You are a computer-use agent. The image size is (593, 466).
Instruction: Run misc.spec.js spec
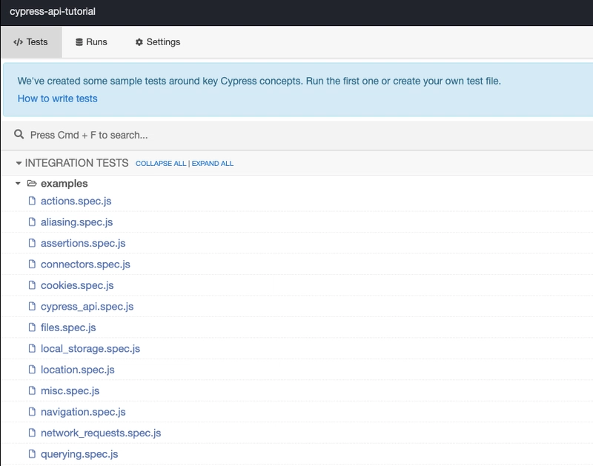coord(70,390)
